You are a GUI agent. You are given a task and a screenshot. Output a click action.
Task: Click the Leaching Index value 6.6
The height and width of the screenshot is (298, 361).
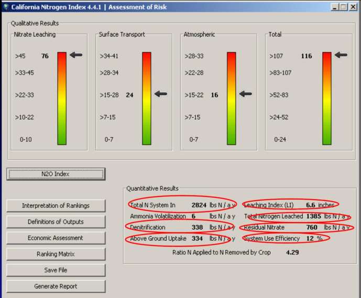[x=311, y=205]
